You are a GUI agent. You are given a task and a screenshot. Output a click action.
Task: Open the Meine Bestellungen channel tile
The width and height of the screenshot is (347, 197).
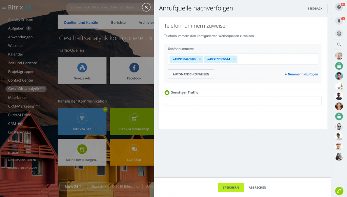pyautogui.click(x=82, y=152)
